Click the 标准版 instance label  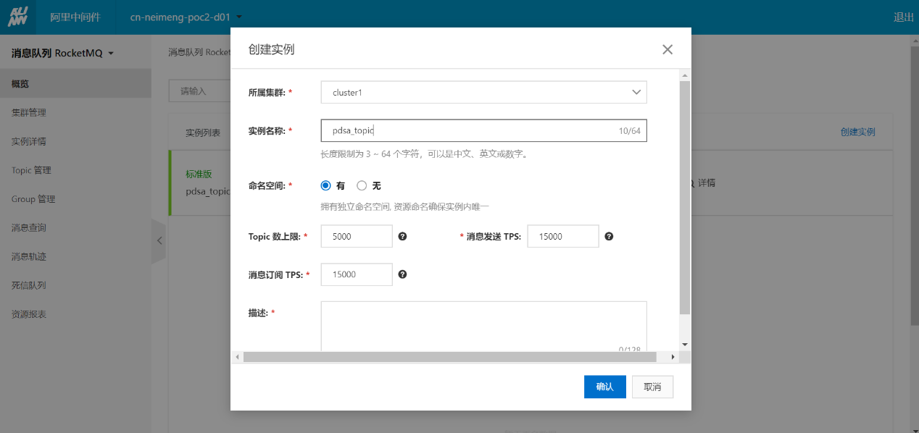(x=199, y=175)
